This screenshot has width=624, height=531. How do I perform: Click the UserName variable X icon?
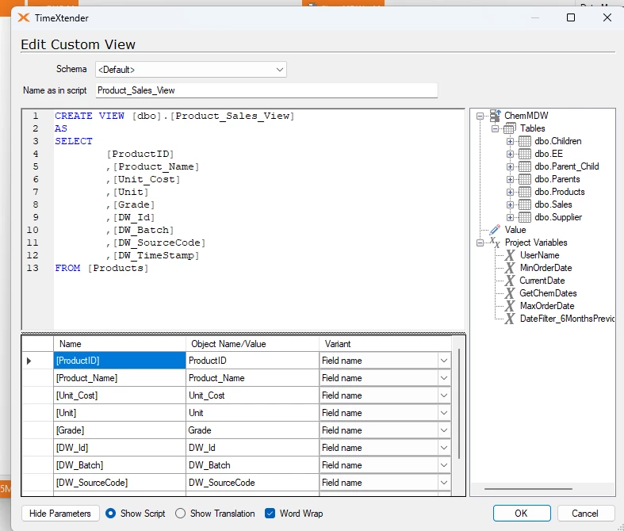(x=510, y=255)
